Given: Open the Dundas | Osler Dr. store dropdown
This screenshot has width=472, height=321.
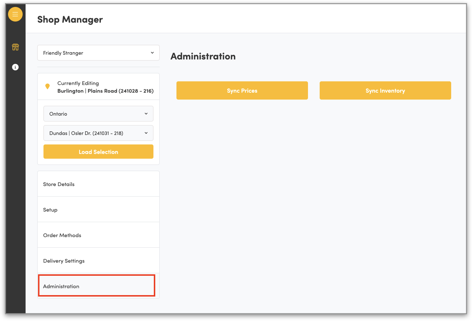Looking at the screenshot, I should pos(98,133).
